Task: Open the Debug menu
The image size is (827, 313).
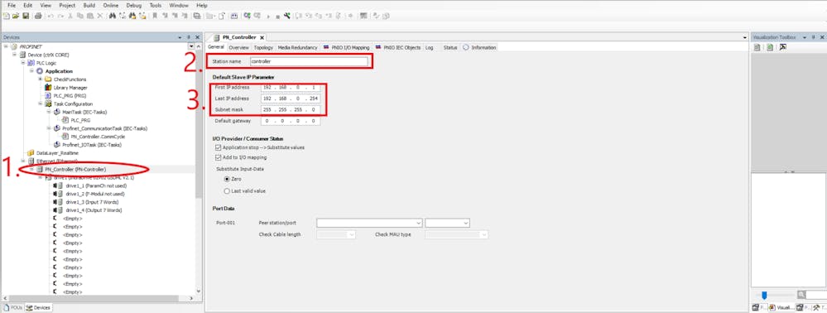Action: tap(134, 5)
